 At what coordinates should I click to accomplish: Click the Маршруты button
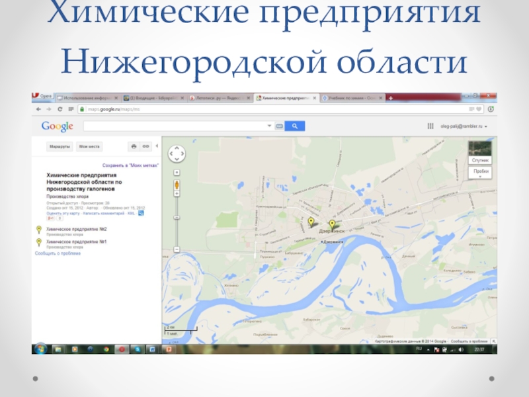click(59, 146)
